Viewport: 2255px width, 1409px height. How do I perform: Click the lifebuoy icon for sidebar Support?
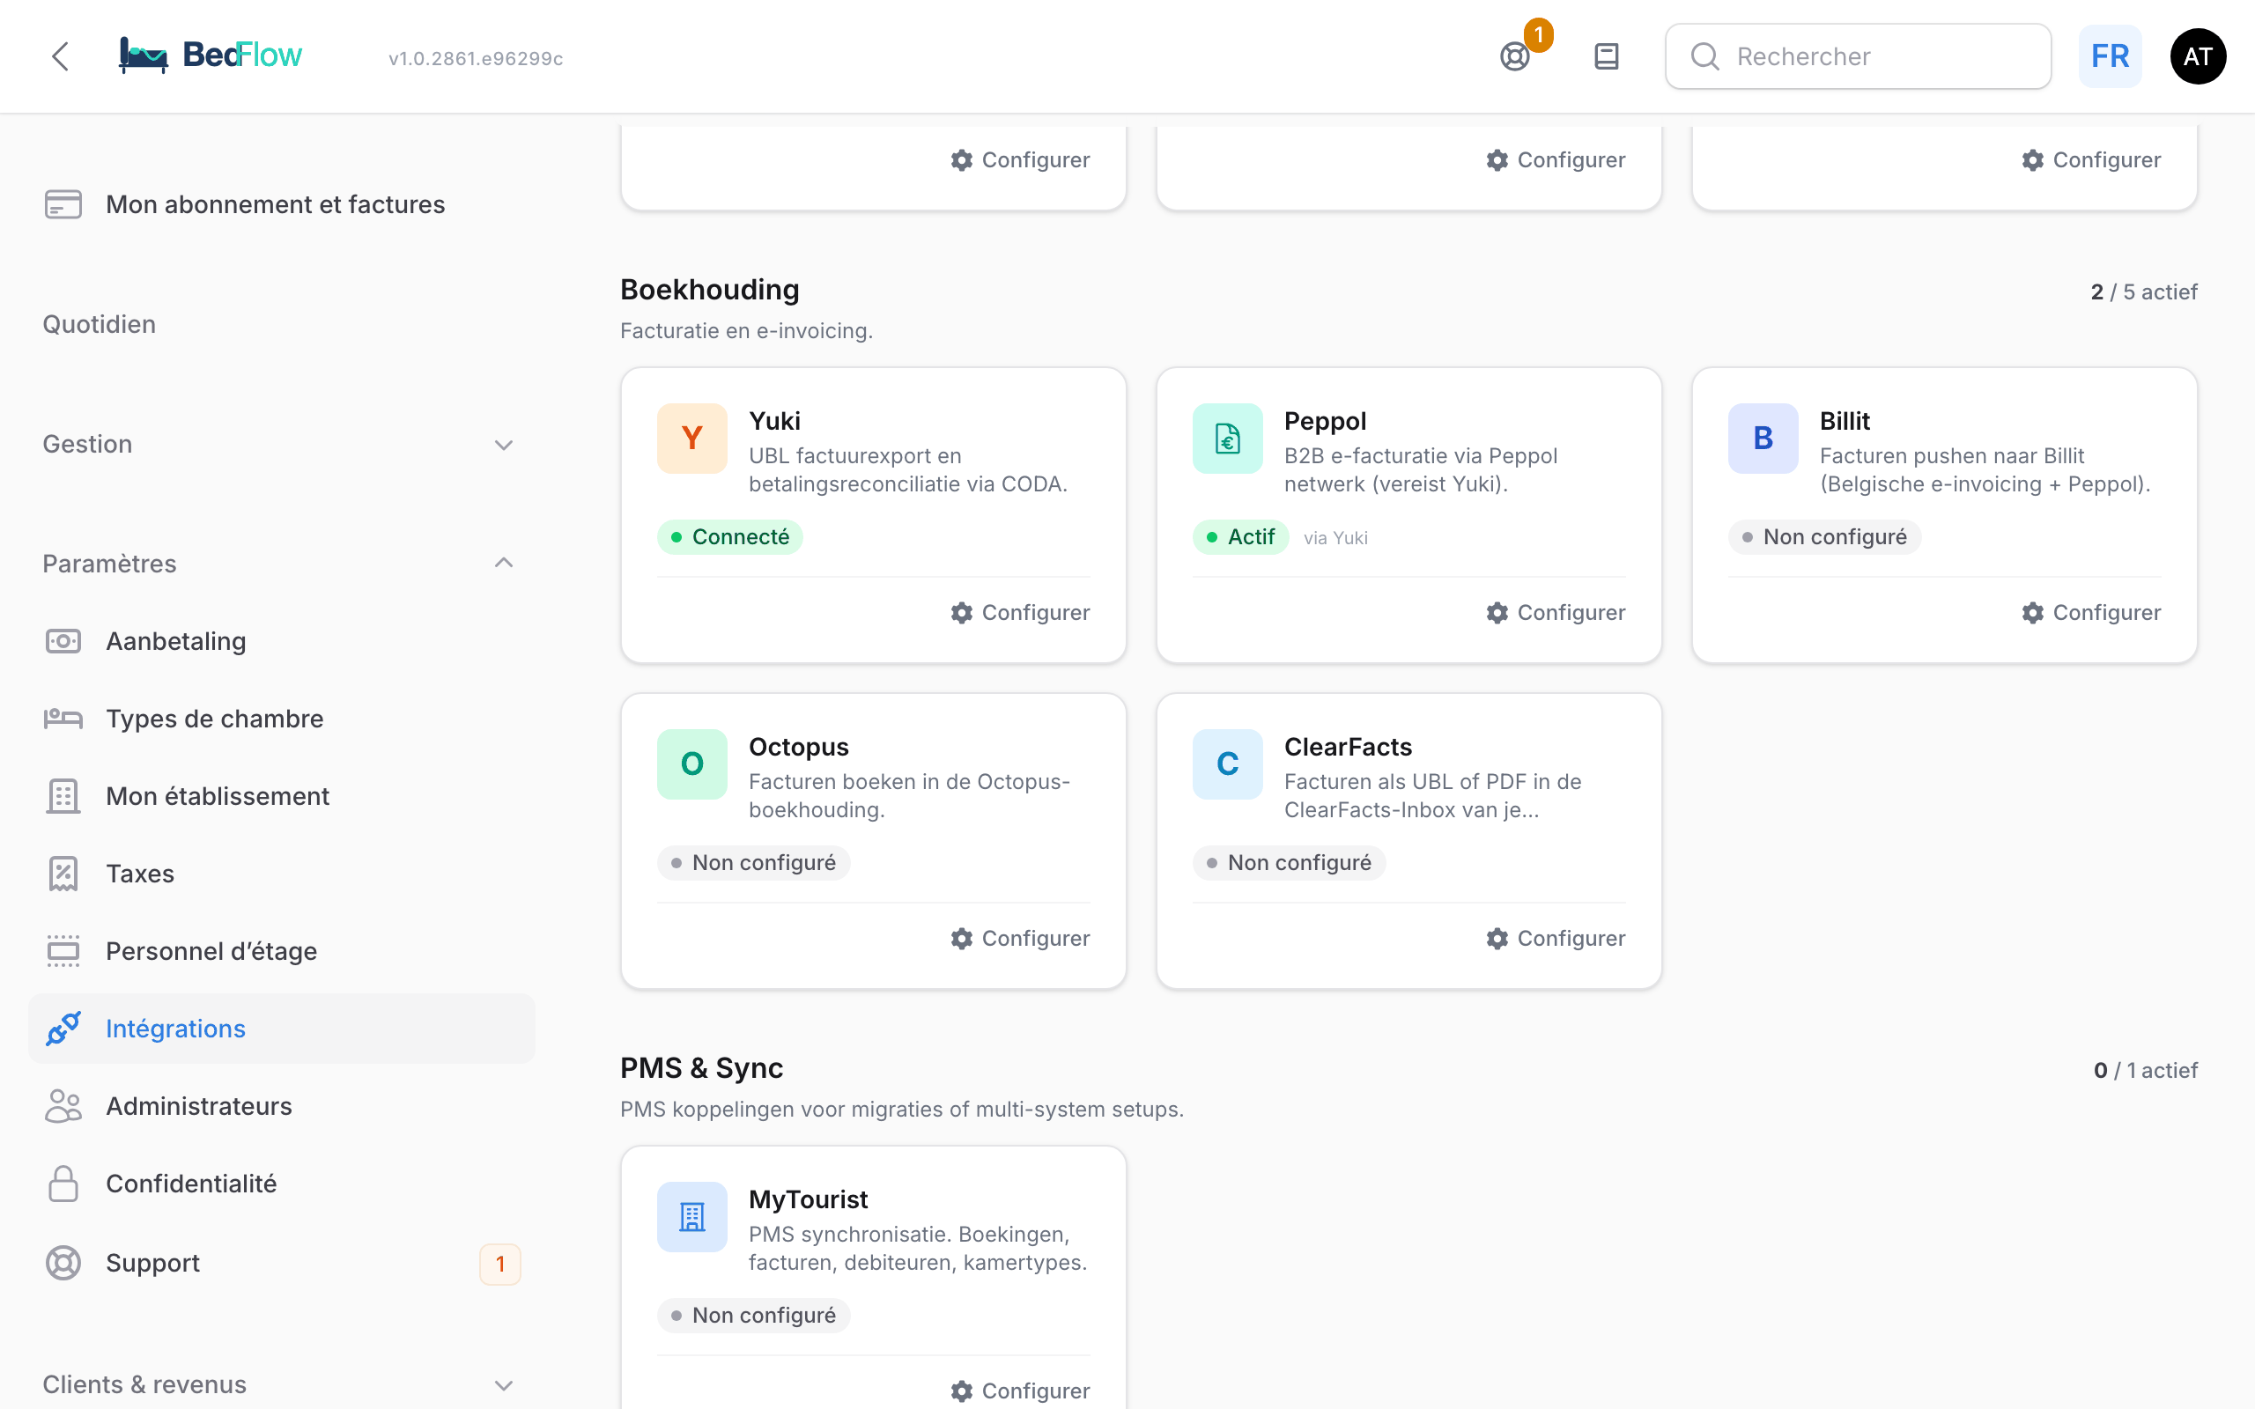(63, 1263)
